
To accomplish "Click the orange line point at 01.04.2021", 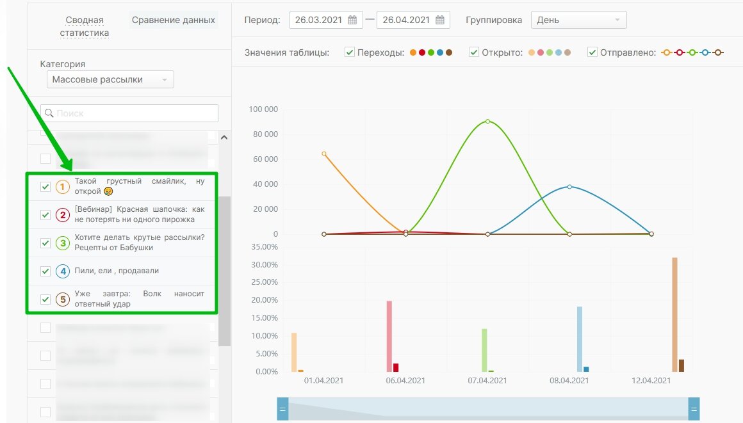I will [324, 154].
